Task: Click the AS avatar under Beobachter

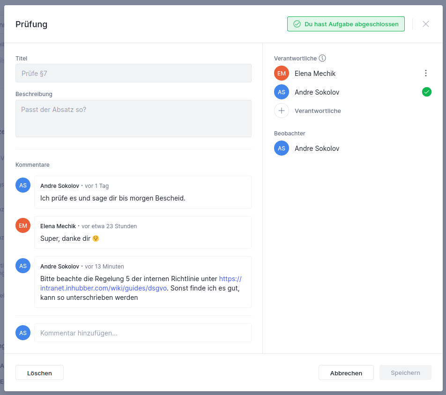Action: (282, 149)
